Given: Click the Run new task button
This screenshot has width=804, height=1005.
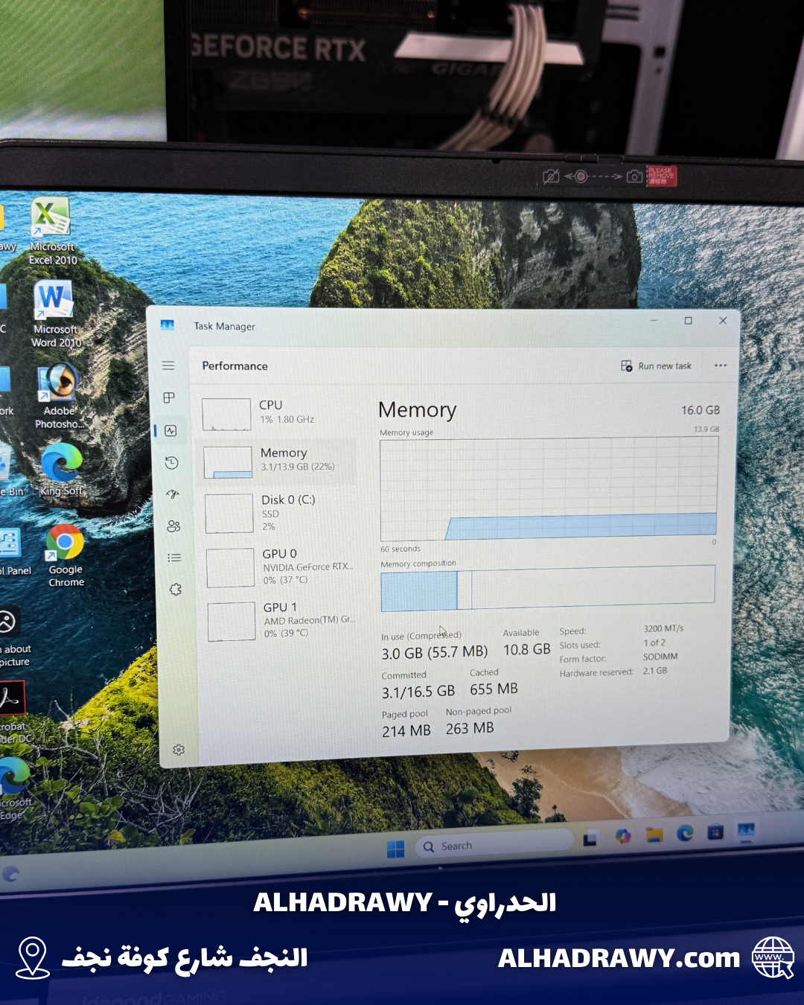Looking at the screenshot, I should [657, 366].
